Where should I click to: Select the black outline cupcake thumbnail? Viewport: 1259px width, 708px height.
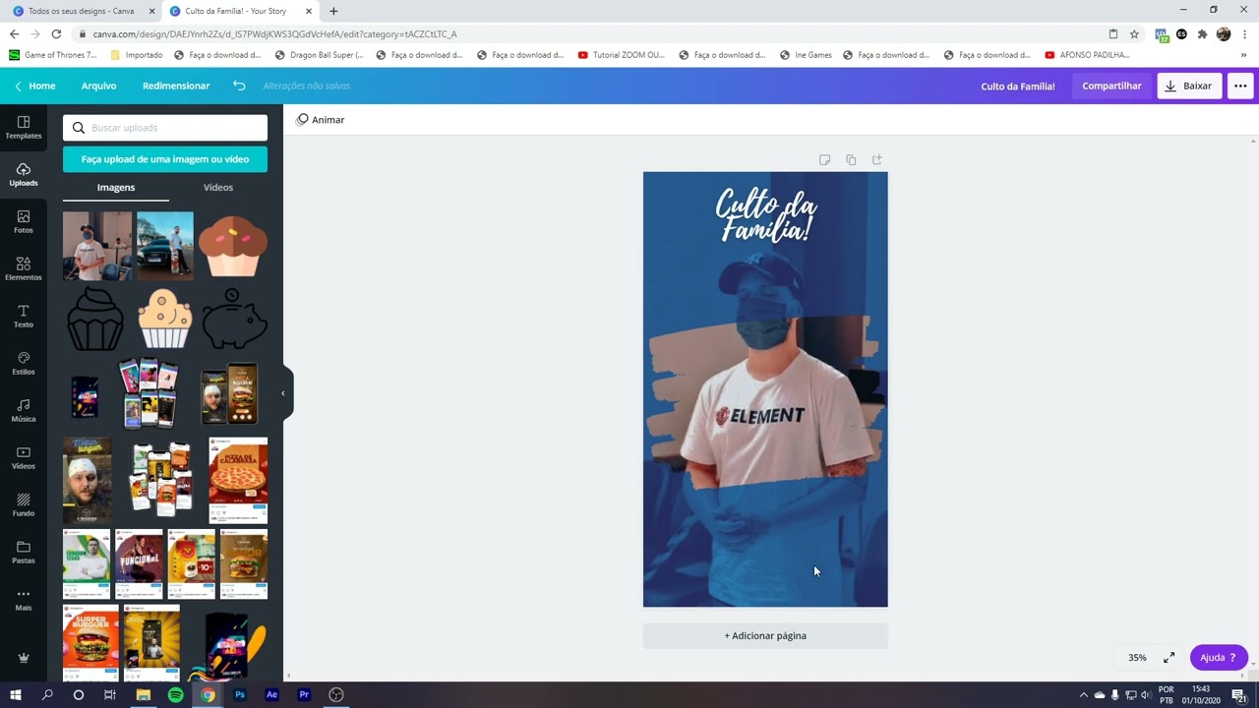(95, 319)
